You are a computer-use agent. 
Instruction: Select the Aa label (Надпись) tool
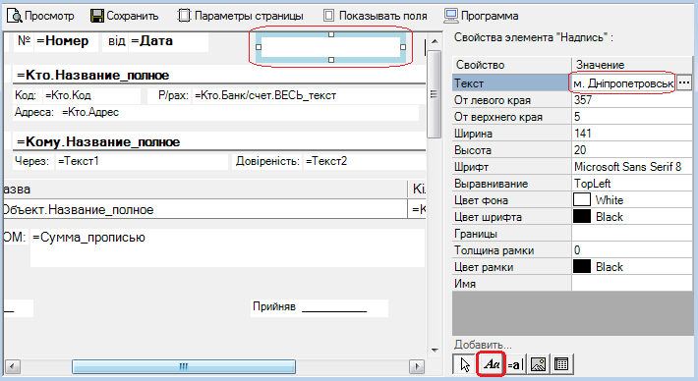click(491, 364)
